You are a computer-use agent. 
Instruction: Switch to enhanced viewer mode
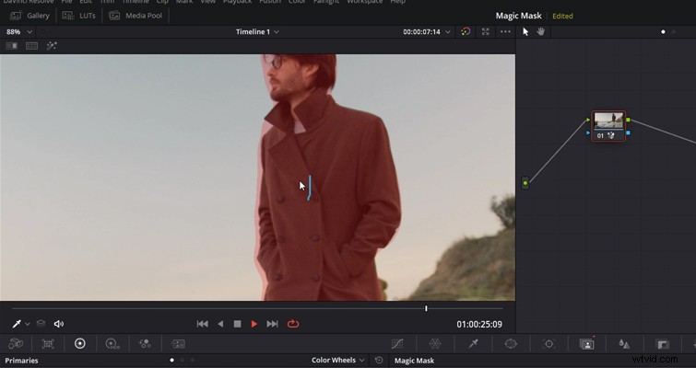pos(486,32)
